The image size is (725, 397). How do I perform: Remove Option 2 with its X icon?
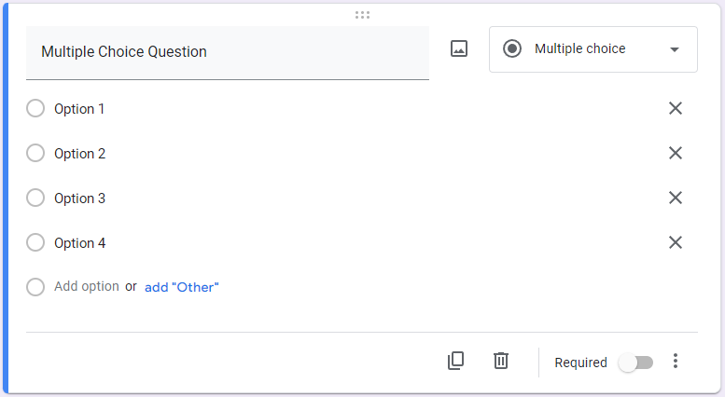(x=676, y=154)
